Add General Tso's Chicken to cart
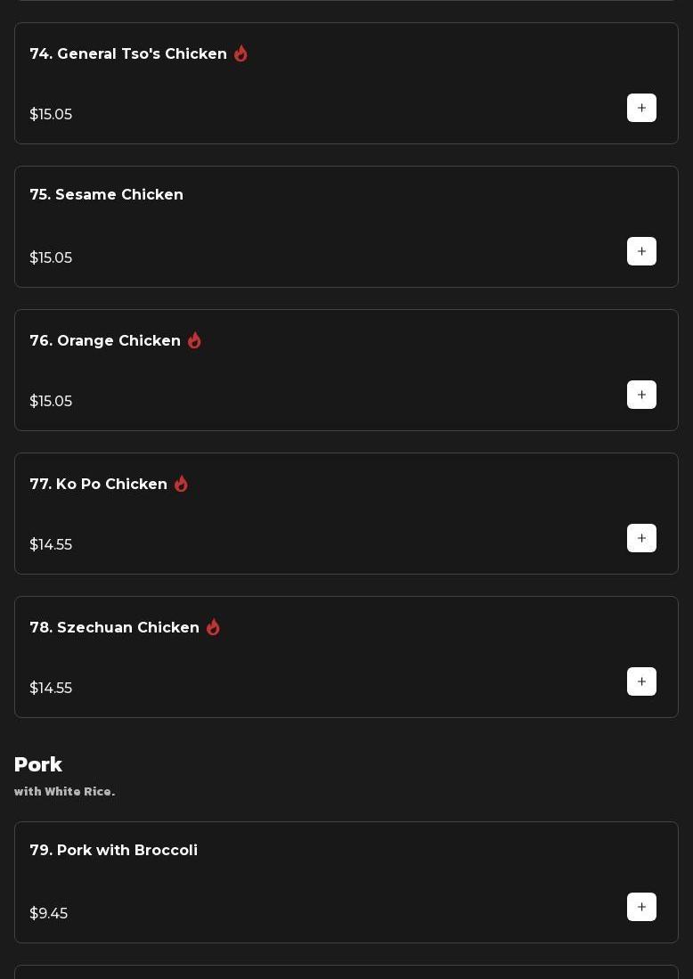This screenshot has width=693, height=979. [x=641, y=108]
